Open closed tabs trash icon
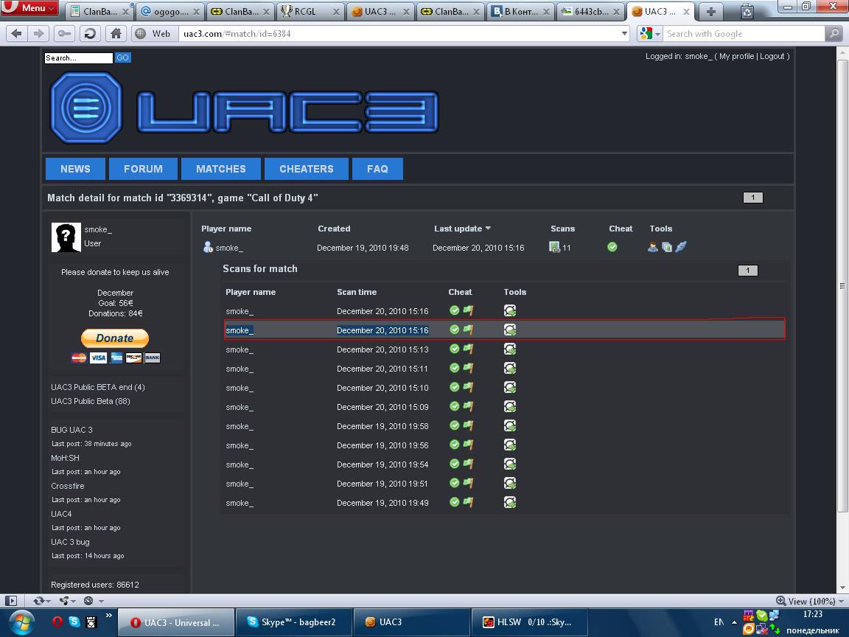The height and width of the screenshot is (637, 849). [747, 11]
